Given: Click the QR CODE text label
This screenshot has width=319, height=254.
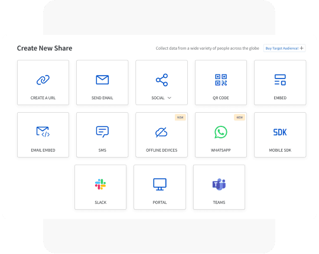Looking at the screenshot, I should click(x=221, y=98).
